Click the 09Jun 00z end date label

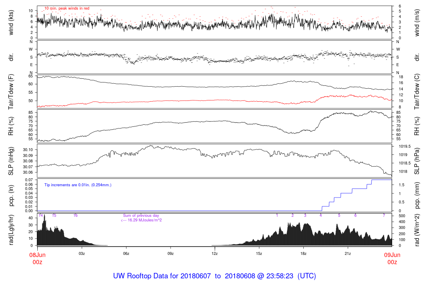point(392,259)
